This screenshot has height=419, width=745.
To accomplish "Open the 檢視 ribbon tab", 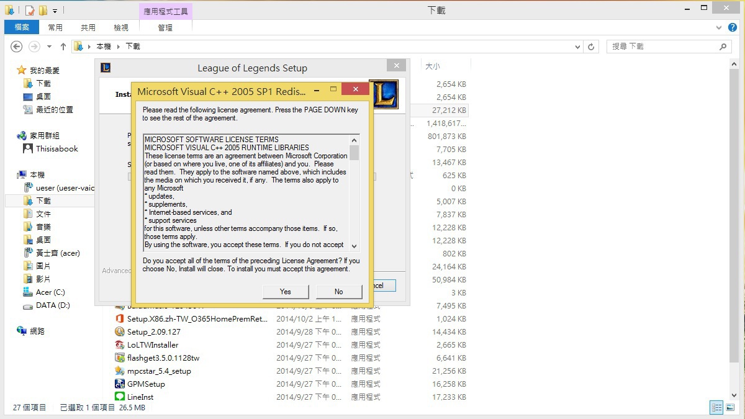I will (x=121, y=27).
